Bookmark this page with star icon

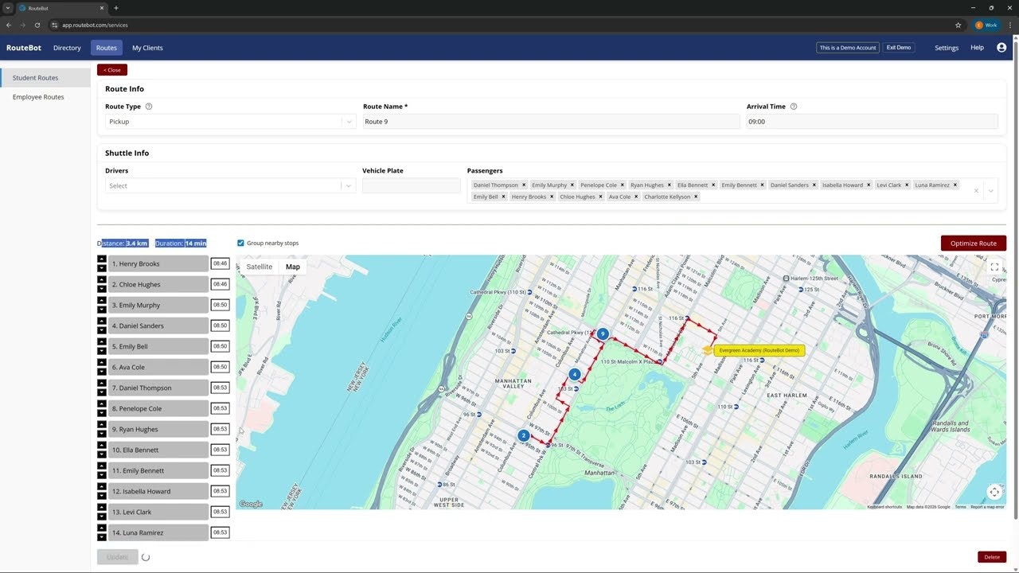958,25
